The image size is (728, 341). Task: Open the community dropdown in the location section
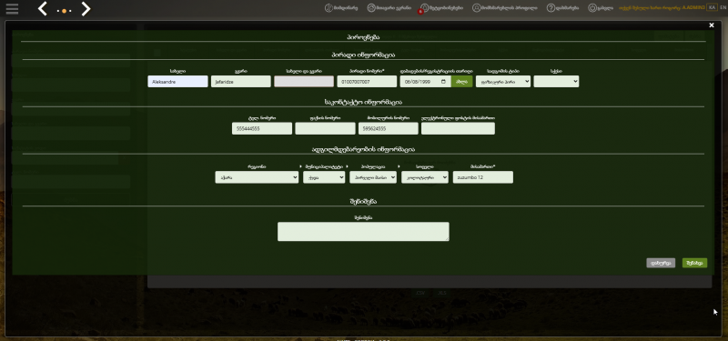point(373,177)
